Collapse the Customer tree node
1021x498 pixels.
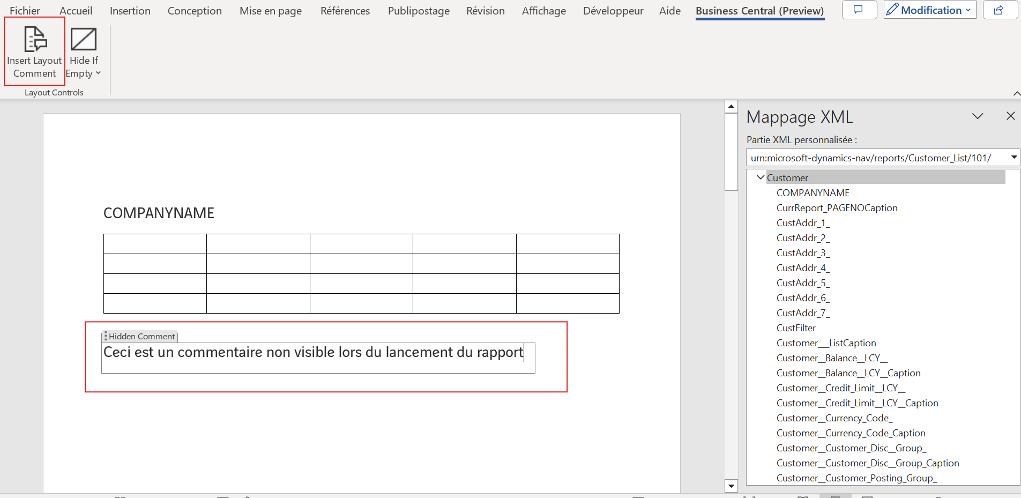(760, 177)
